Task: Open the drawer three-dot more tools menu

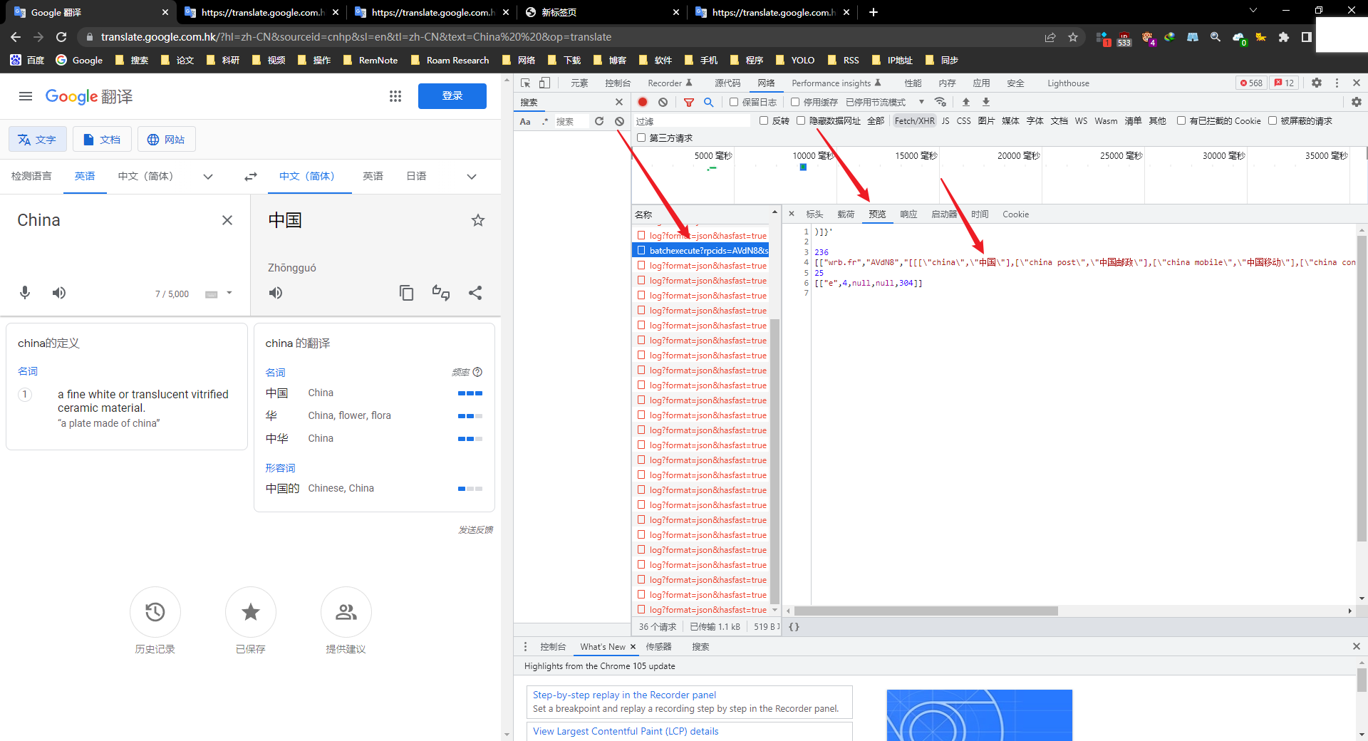Action: click(x=526, y=646)
